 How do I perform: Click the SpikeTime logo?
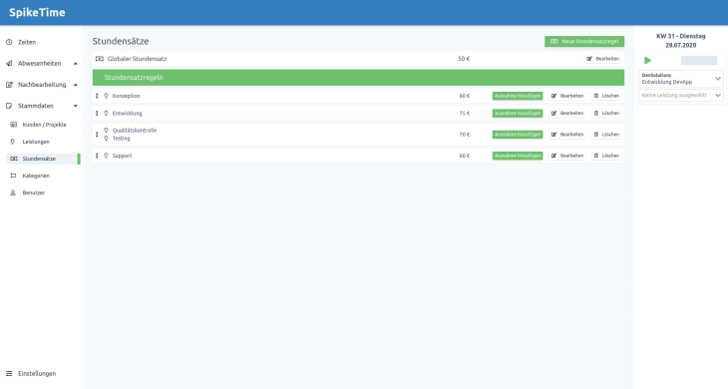(37, 13)
